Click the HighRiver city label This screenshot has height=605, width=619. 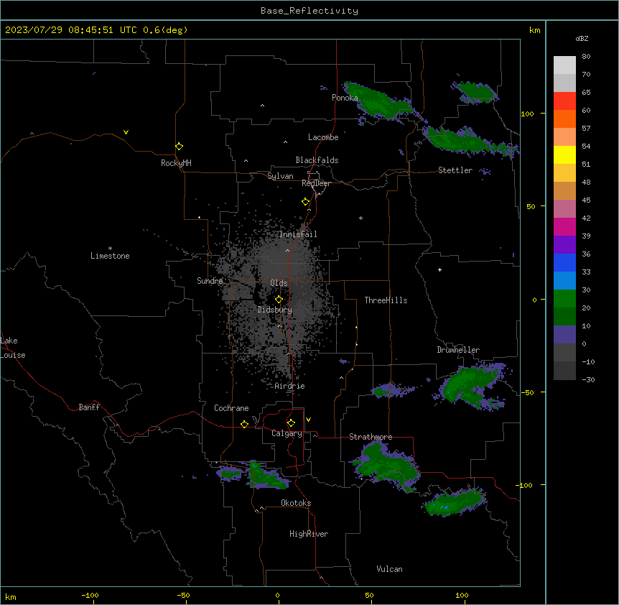(x=309, y=534)
